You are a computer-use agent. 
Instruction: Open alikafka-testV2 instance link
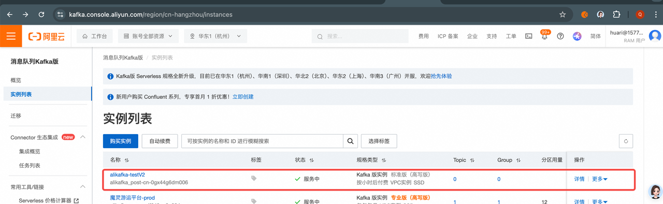coord(127,175)
